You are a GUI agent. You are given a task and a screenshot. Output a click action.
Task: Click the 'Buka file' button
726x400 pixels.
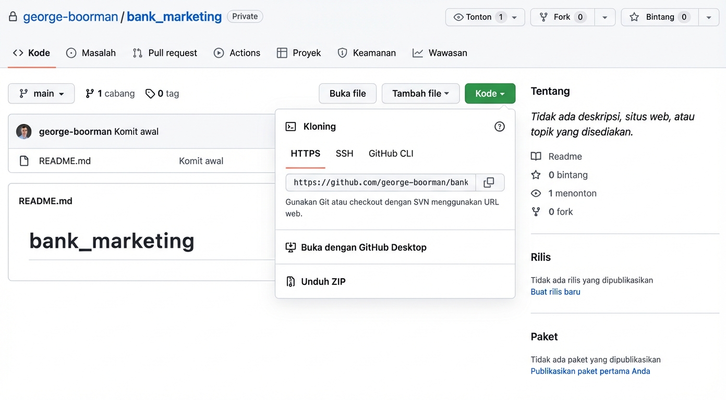(348, 94)
